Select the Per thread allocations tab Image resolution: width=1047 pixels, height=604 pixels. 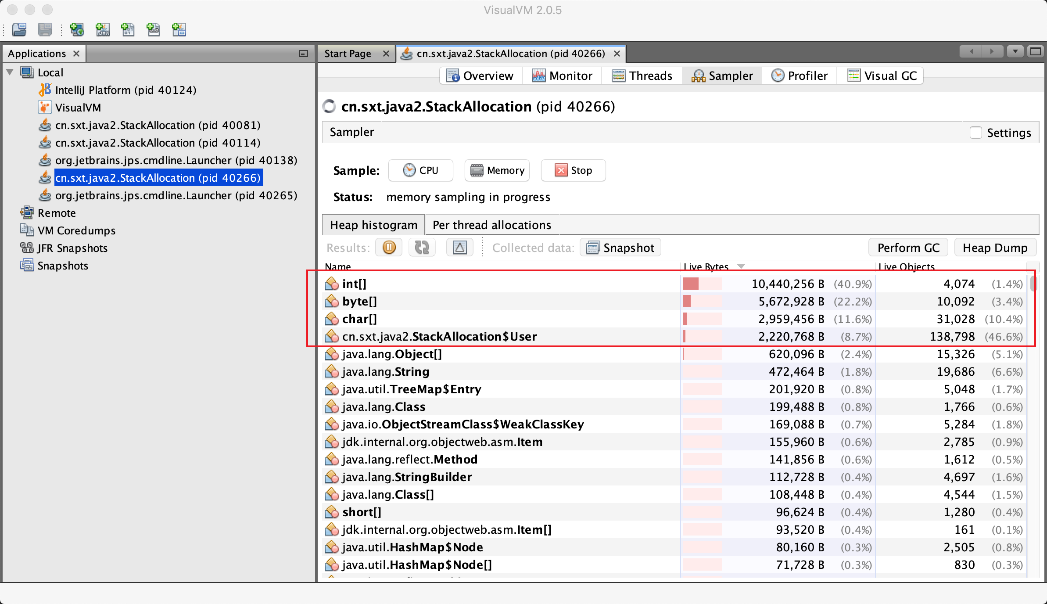point(492,225)
